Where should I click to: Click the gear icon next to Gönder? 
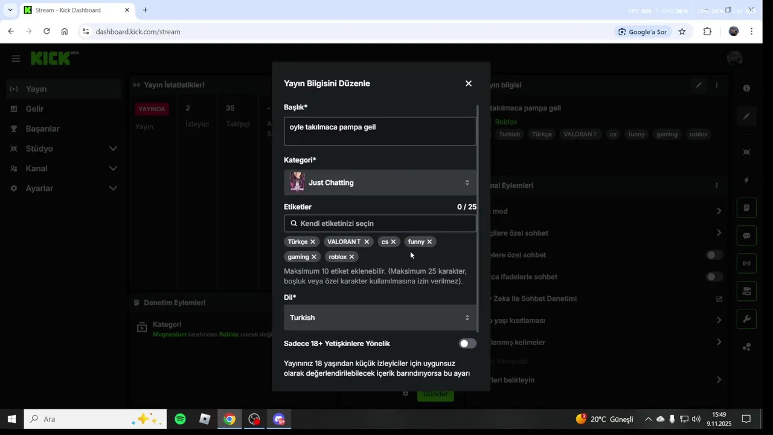pos(405,394)
